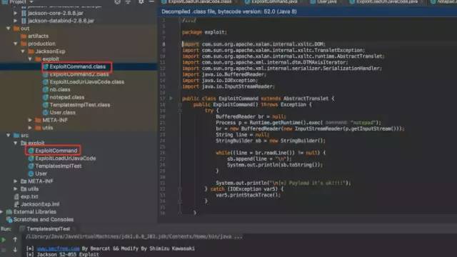This screenshot has height=257, width=457.
Task: Click the up arrow in Run console
Action: coord(15,240)
